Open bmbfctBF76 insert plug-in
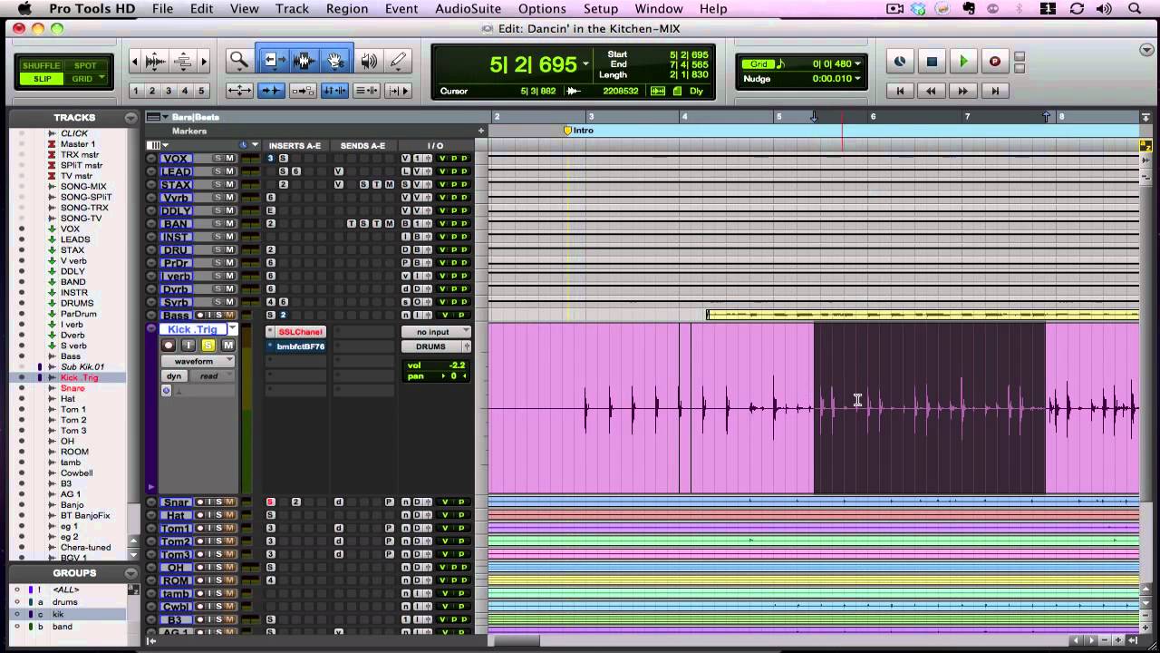The width and height of the screenshot is (1160, 653). coord(299,346)
